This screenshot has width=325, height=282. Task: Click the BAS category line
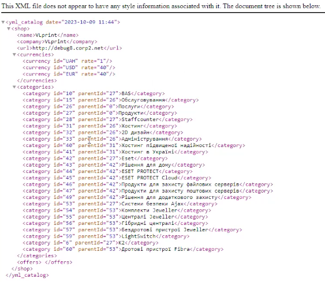94,93
